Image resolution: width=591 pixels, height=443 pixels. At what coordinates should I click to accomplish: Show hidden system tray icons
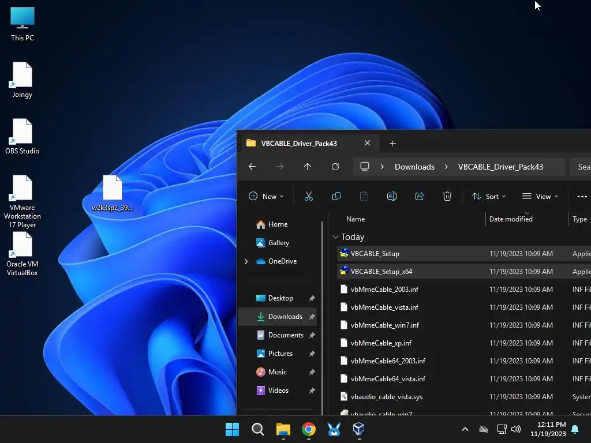(x=465, y=429)
